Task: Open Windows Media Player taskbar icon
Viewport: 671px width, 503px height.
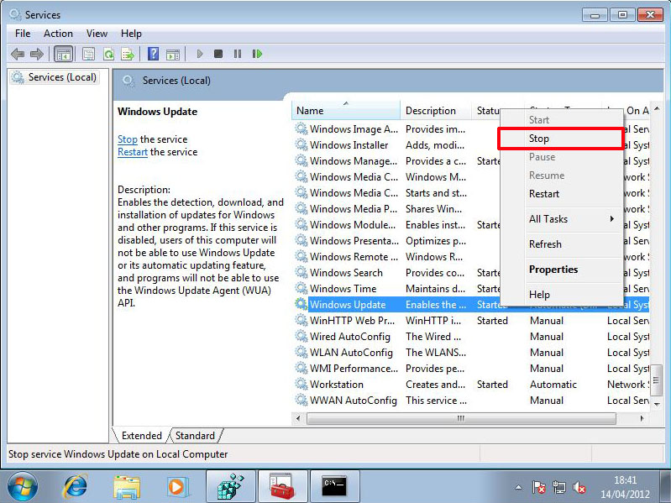Action: click(177, 487)
